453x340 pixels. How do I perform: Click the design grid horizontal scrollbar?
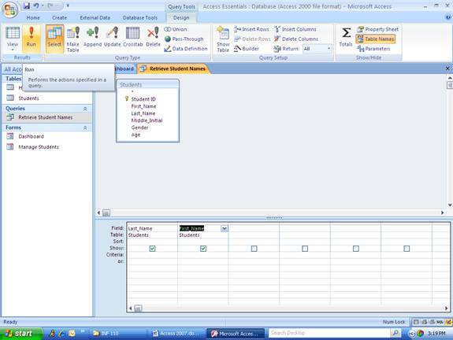coord(288,309)
